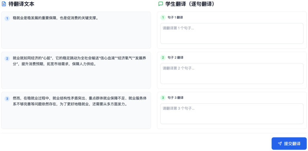Click the 句子 1 翻译 label

[175, 18]
